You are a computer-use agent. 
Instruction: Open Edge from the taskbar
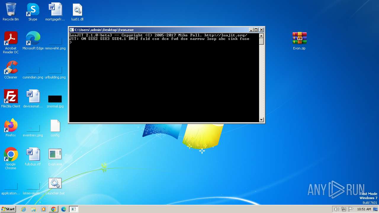pos(63,209)
